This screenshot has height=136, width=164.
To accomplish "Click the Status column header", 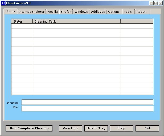I will point(22,22).
